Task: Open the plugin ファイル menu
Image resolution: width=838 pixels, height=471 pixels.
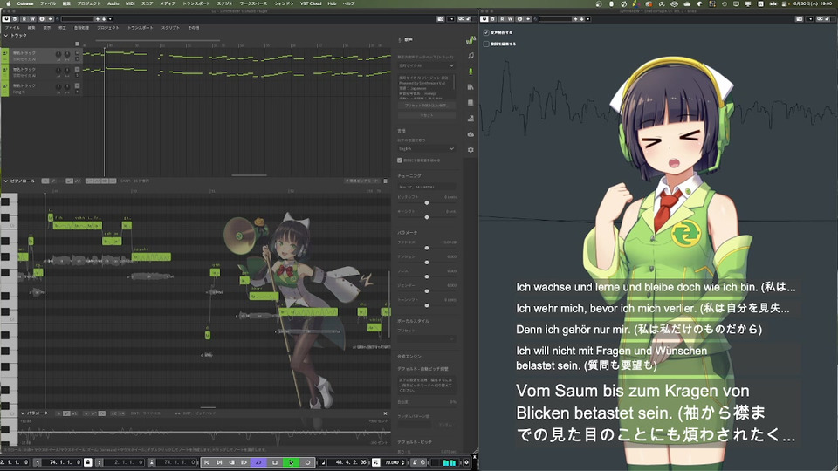Action: pos(12,28)
